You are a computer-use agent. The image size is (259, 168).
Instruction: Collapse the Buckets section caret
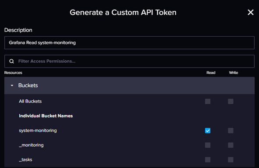12,86
